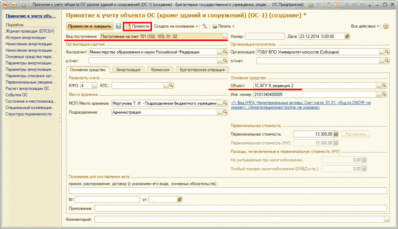Open the calculator icon in the title bar
The image size is (398, 229).
[x=328, y=5]
